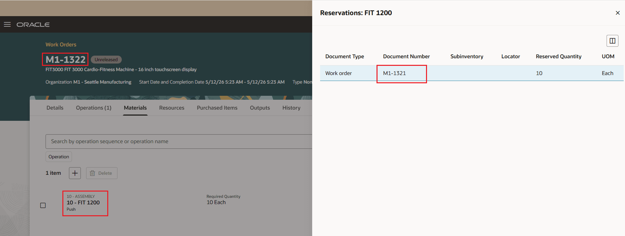The image size is (625, 236).
Task: Click the UOM column header
Action: click(608, 56)
